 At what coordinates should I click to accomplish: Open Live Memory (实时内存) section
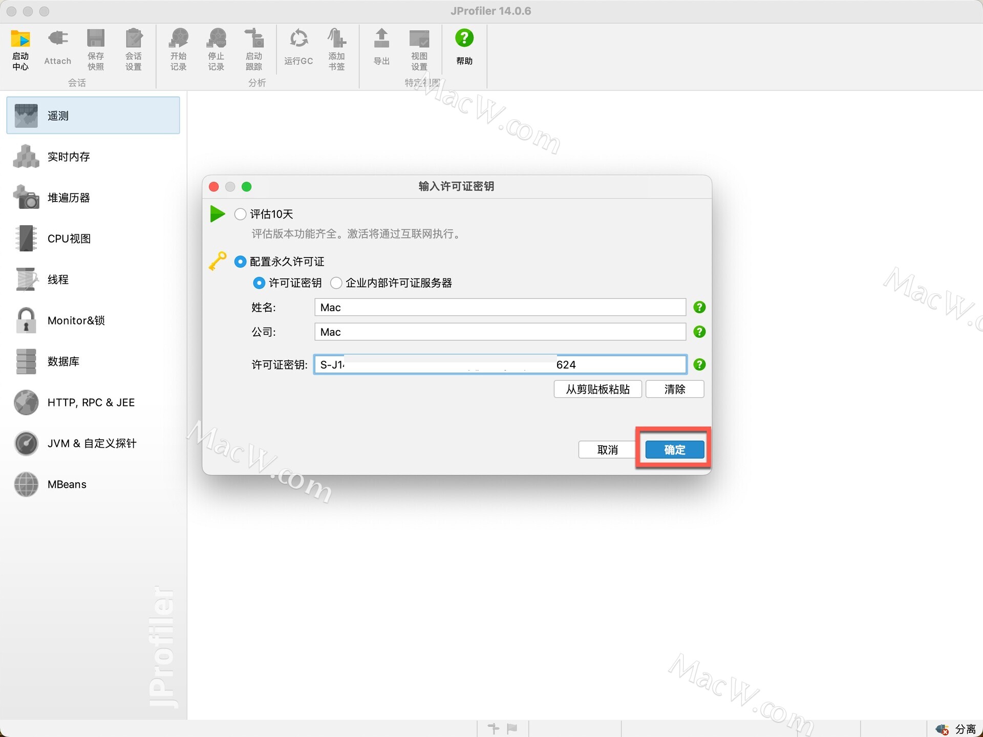(93, 157)
